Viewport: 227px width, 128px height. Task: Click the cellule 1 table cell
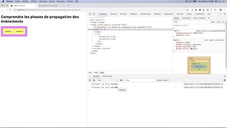point(9,31)
